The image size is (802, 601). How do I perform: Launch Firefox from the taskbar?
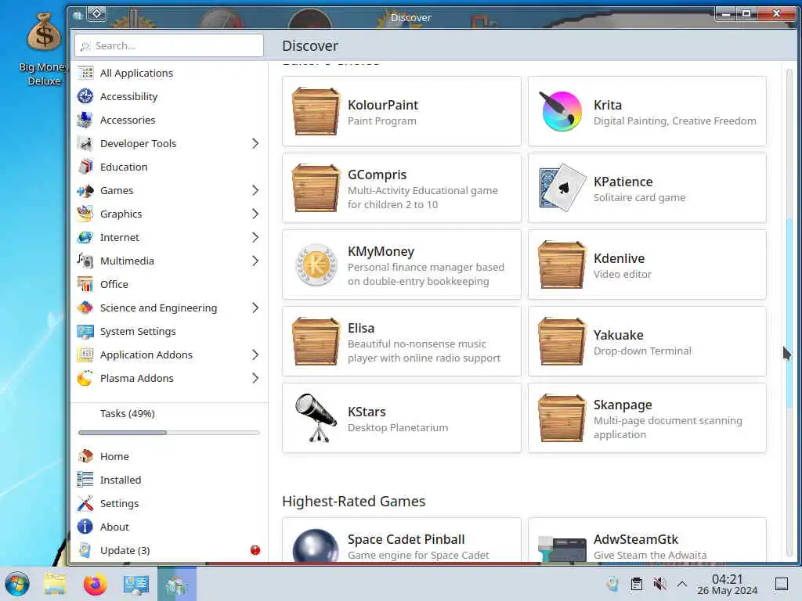(95, 584)
